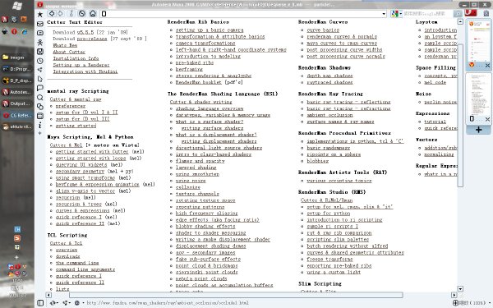Open the Info 'i' panel icon
This screenshot has height=308, width=493.
point(40,126)
